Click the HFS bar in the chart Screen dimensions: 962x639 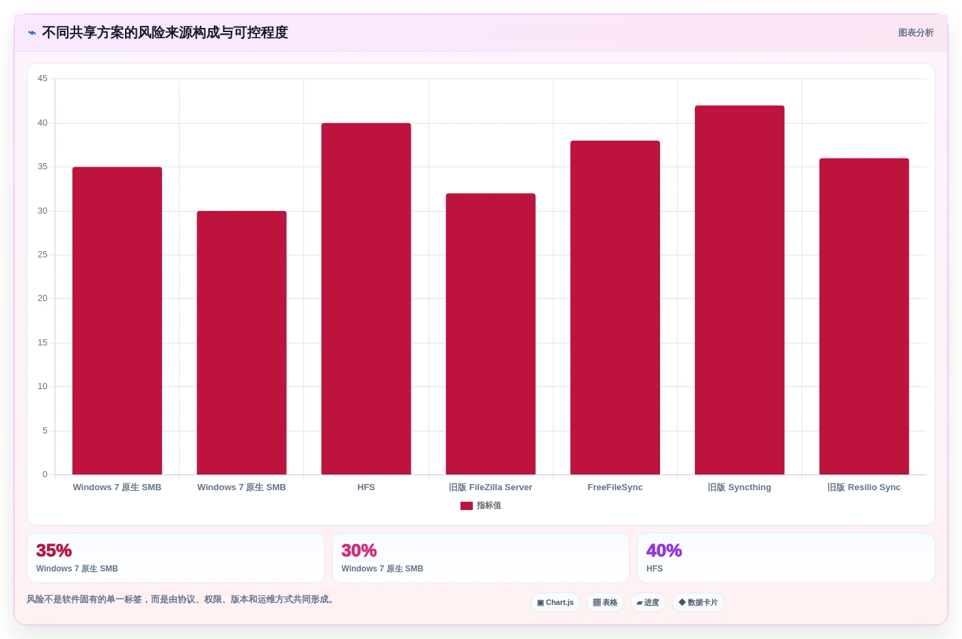(x=366, y=299)
